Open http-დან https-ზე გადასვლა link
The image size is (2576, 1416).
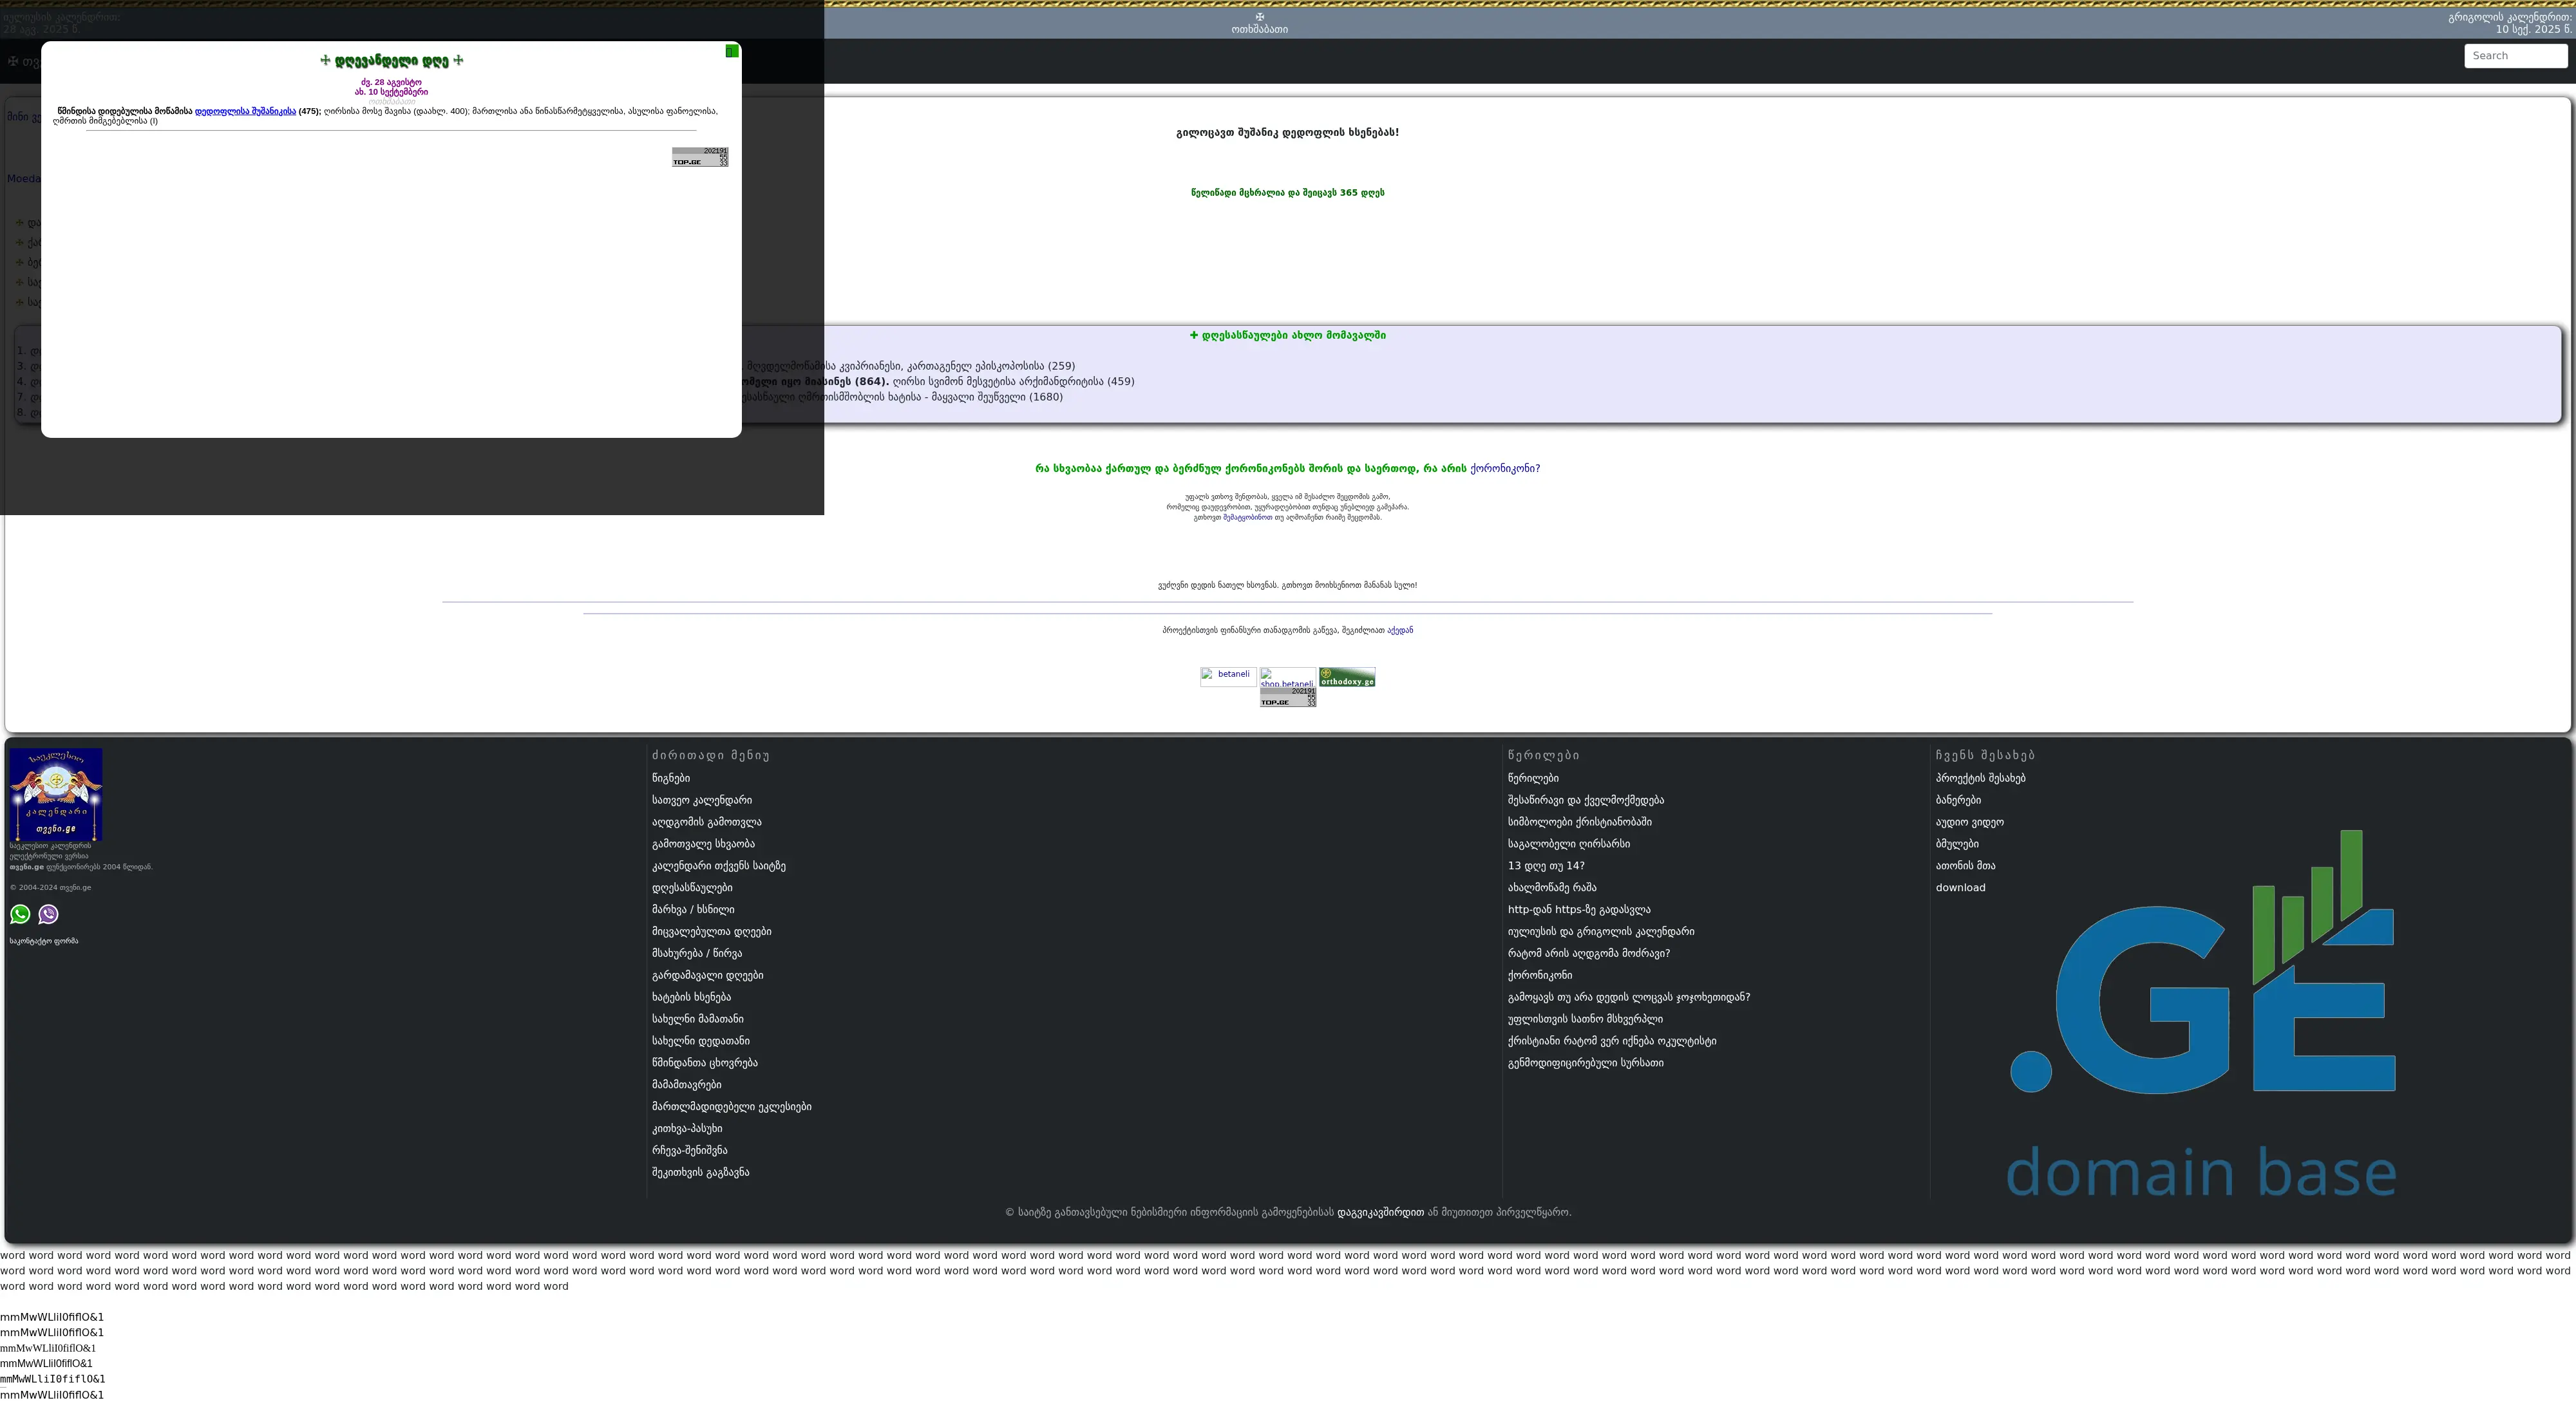[1578, 910]
